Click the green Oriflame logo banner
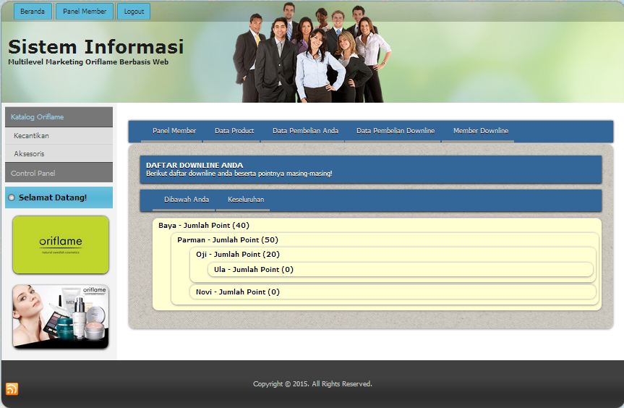The image size is (624, 408). pos(61,245)
